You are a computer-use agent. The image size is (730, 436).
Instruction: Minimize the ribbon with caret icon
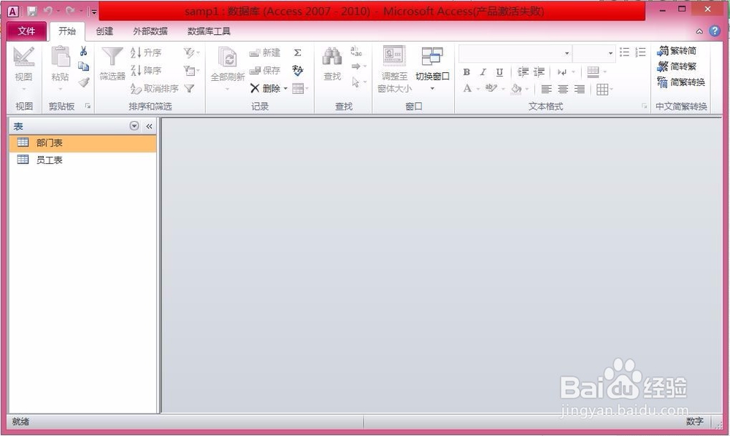coord(699,31)
